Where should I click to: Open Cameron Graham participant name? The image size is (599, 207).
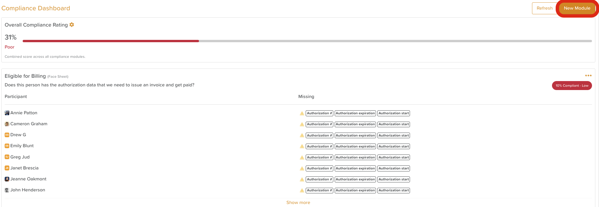[29, 124]
